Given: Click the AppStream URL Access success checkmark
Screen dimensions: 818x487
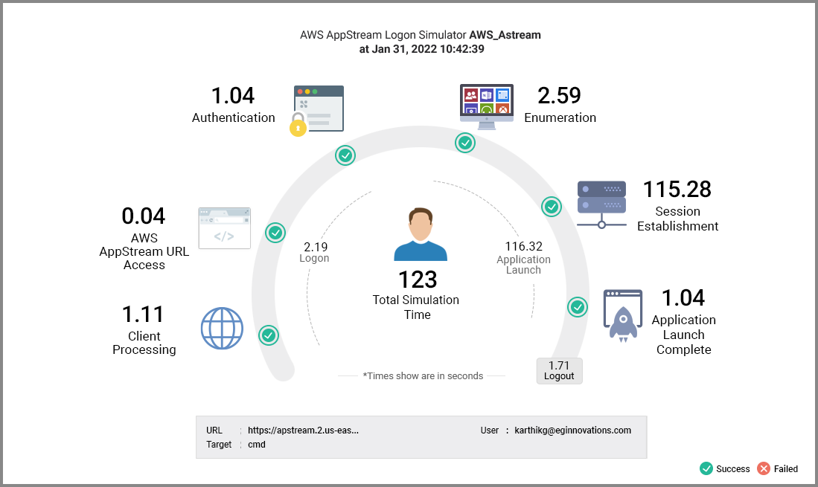Looking at the screenshot, I should 275,233.
